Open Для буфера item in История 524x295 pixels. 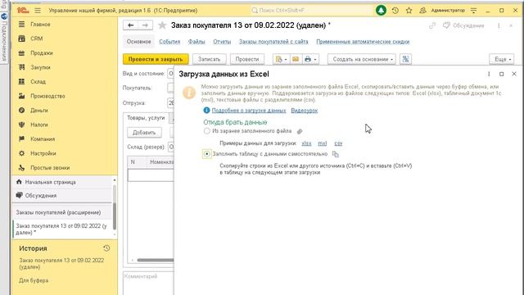pos(34,280)
